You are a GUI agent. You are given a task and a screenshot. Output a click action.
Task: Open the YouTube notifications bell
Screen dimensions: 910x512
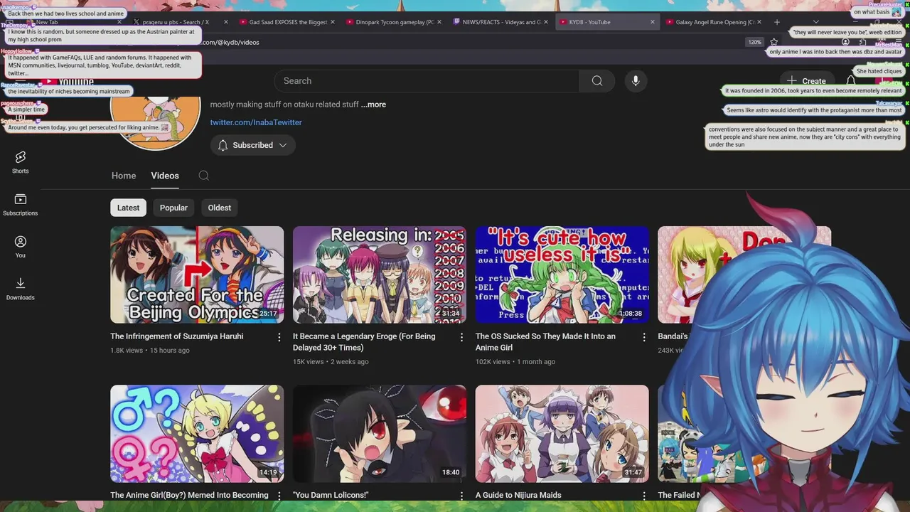click(x=850, y=80)
